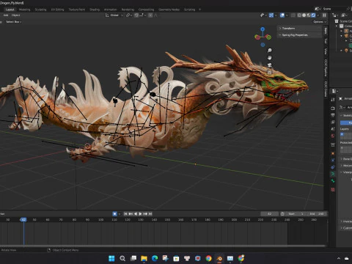Click the blue Z axis on navigation gizmo
This screenshot has height=264, width=352.
(263, 29)
